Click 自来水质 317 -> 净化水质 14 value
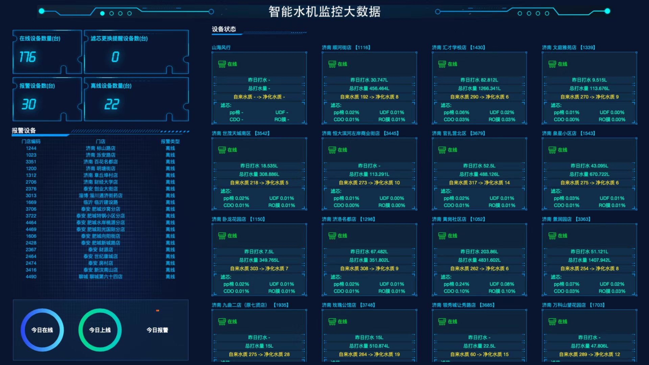The image size is (649, 365). pos(479,183)
